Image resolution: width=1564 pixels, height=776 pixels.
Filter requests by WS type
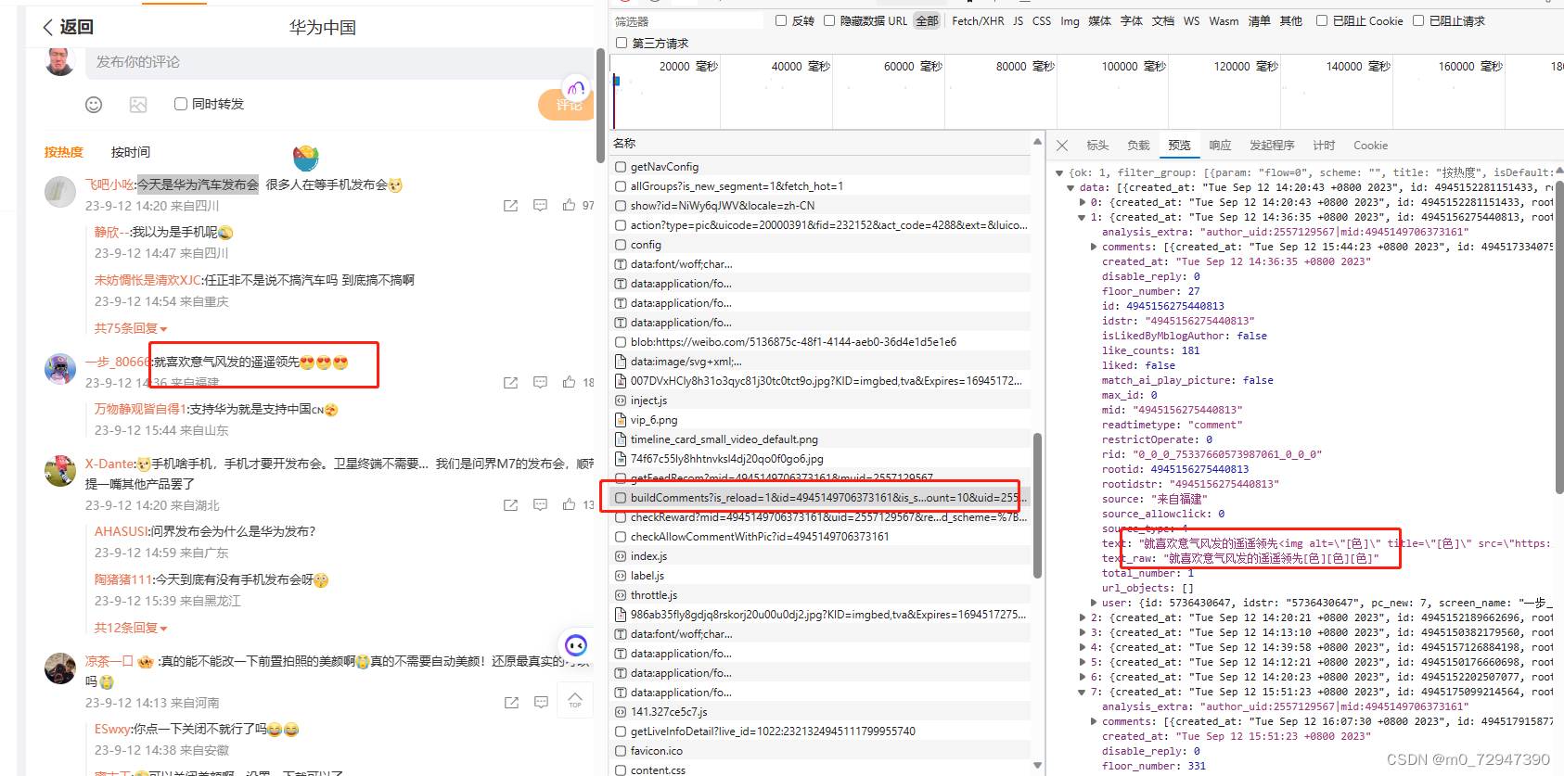pyautogui.click(x=1191, y=20)
